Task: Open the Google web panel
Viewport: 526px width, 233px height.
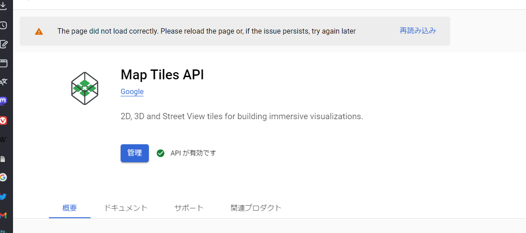Action: point(3,177)
